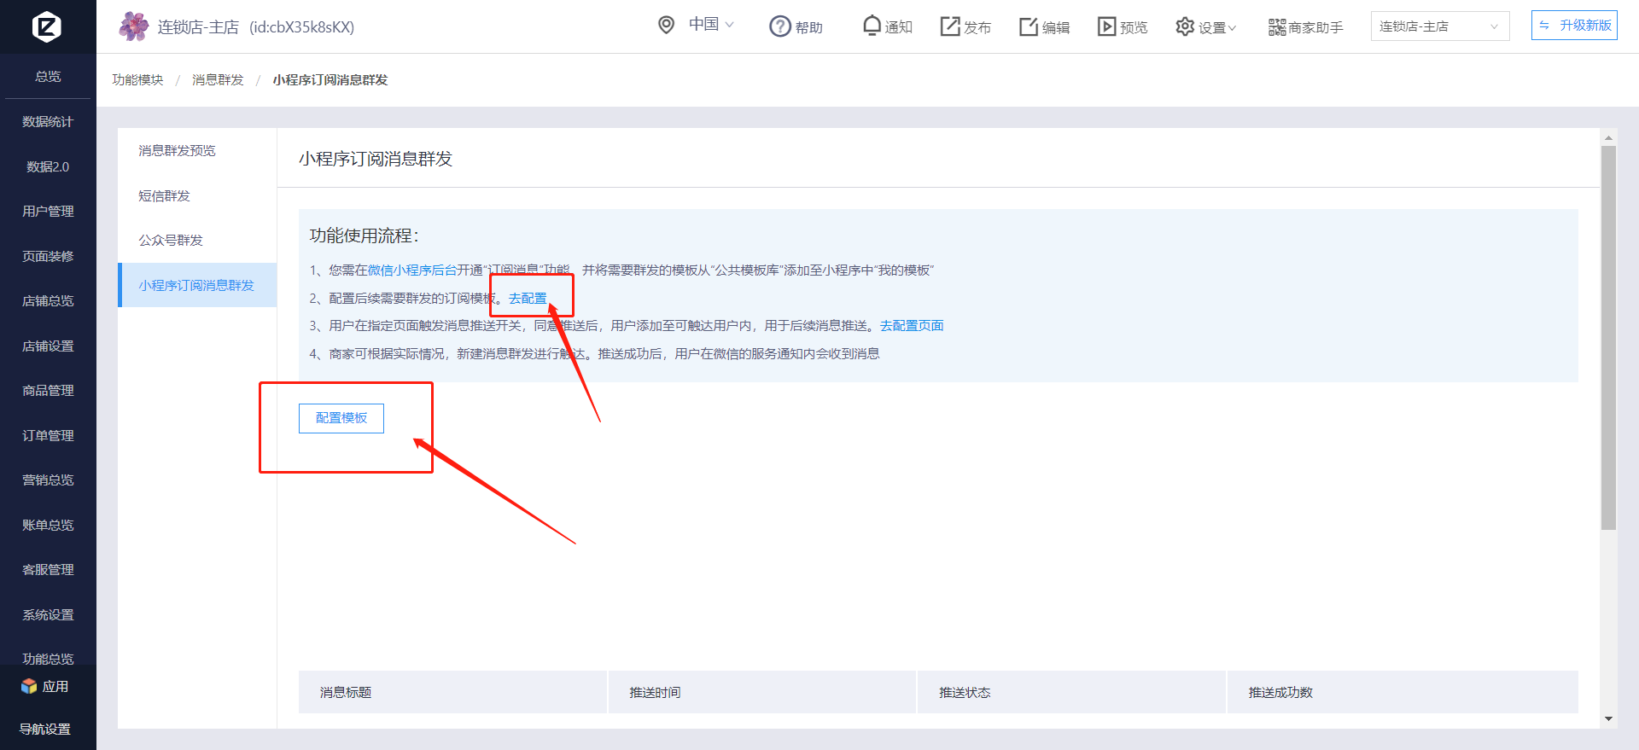The image size is (1639, 750).
Task: Click the 小程序订阅消息群发 breadcrumb text
Action: 330,79
